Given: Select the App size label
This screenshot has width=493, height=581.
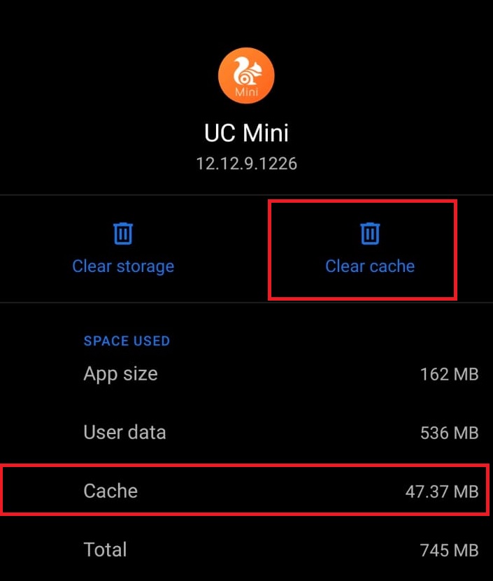Looking at the screenshot, I should point(120,373).
